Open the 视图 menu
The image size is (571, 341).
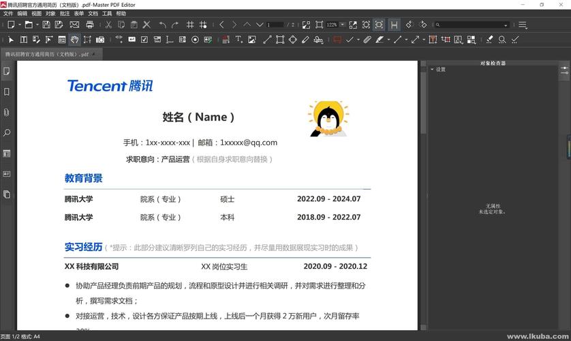tap(36, 14)
